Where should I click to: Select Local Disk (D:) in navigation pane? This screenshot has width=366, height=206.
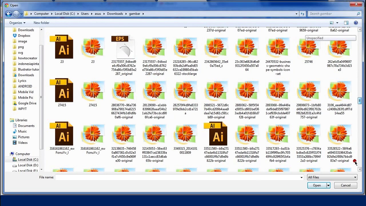28,165
